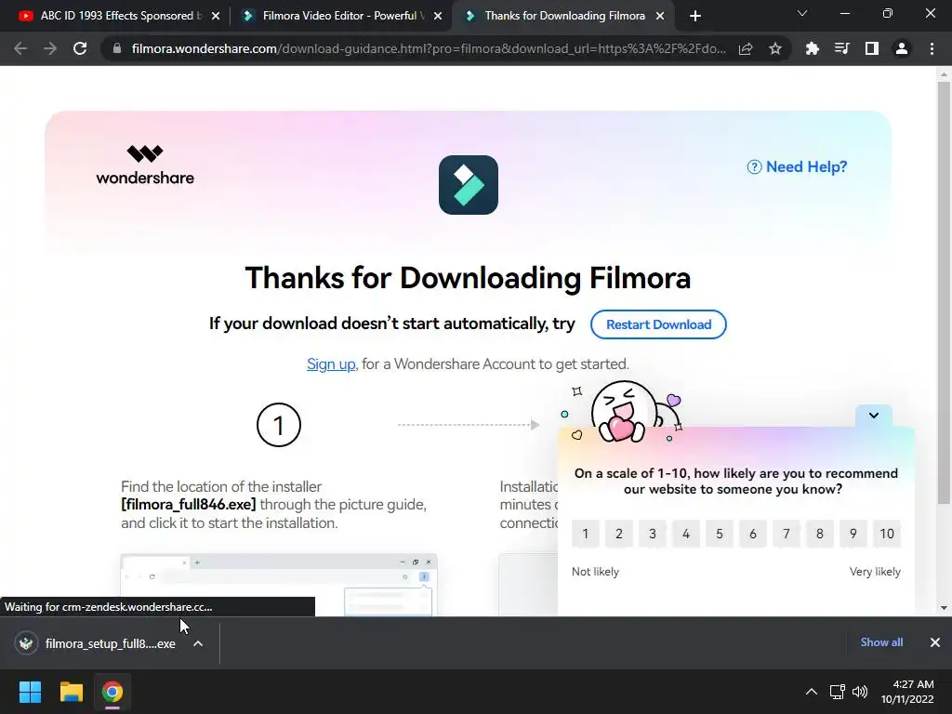
Task: Rate 8 on the recommendation survey
Action: tap(820, 534)
